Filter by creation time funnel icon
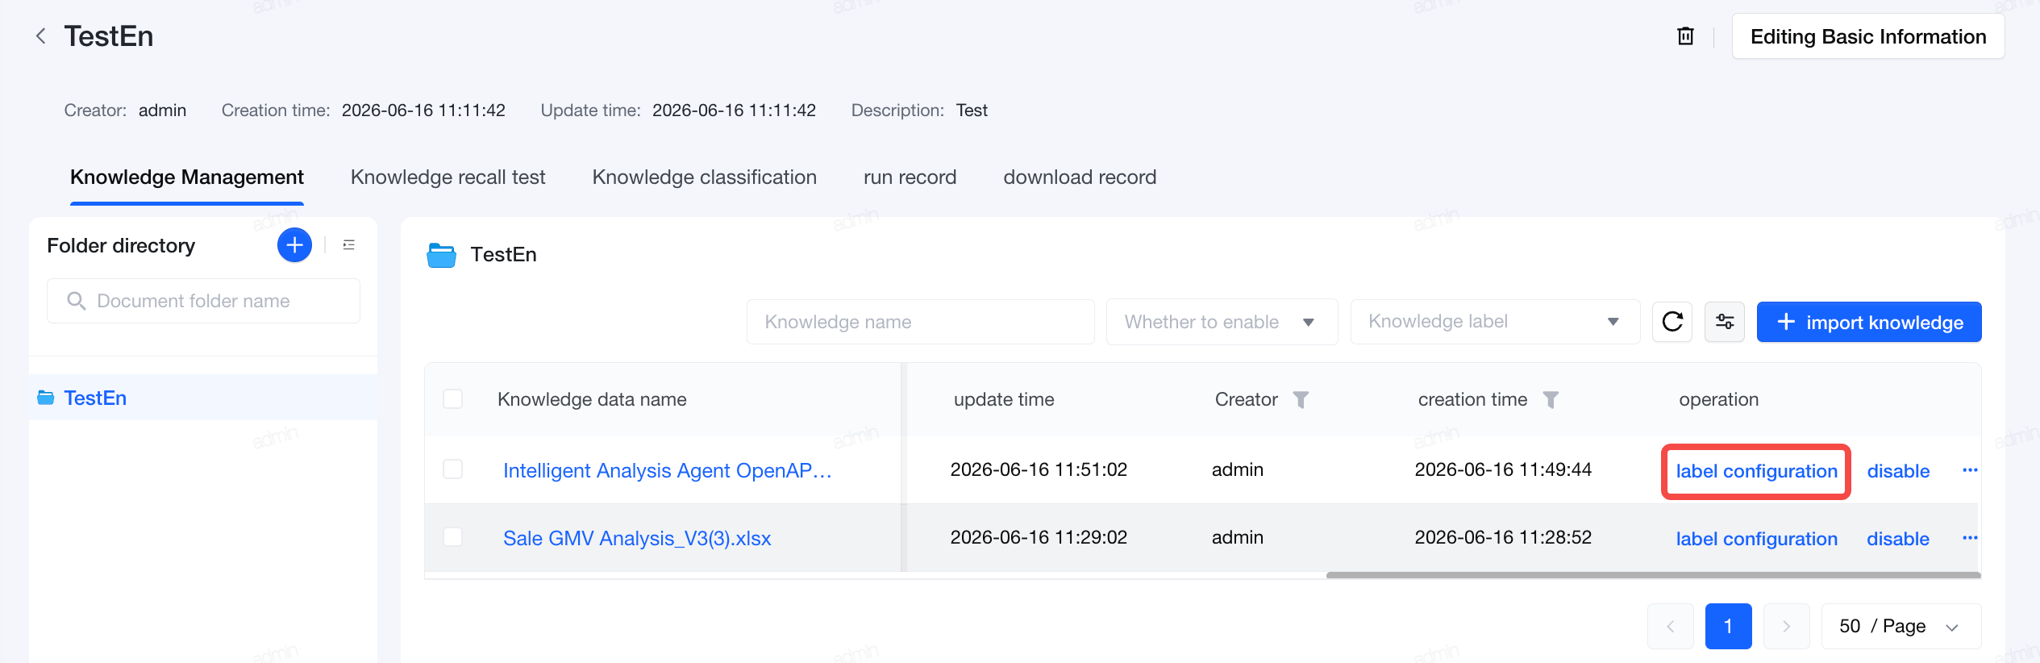The image size is (2040, 663). 1551,399
